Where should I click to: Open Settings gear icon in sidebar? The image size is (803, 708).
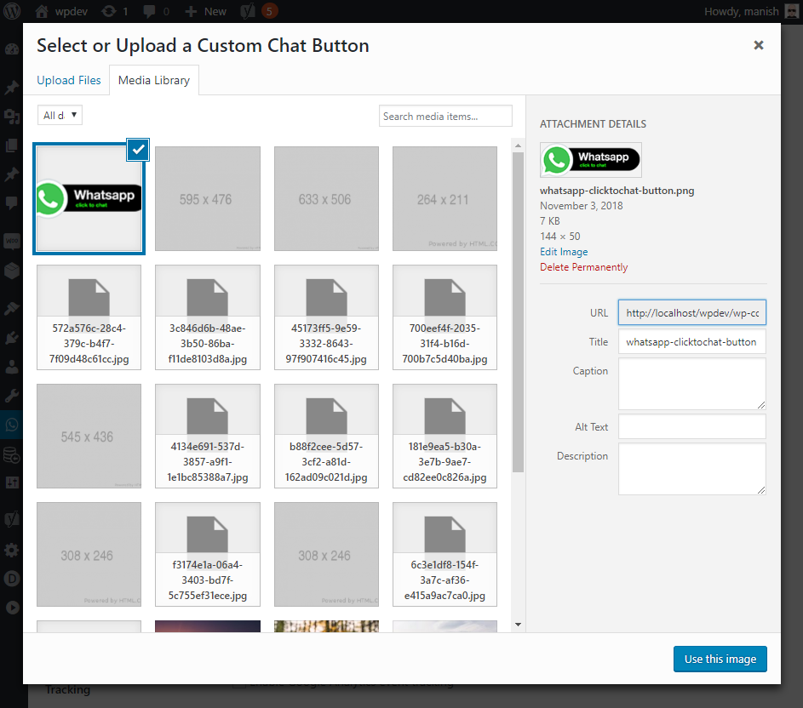point(11,551)
